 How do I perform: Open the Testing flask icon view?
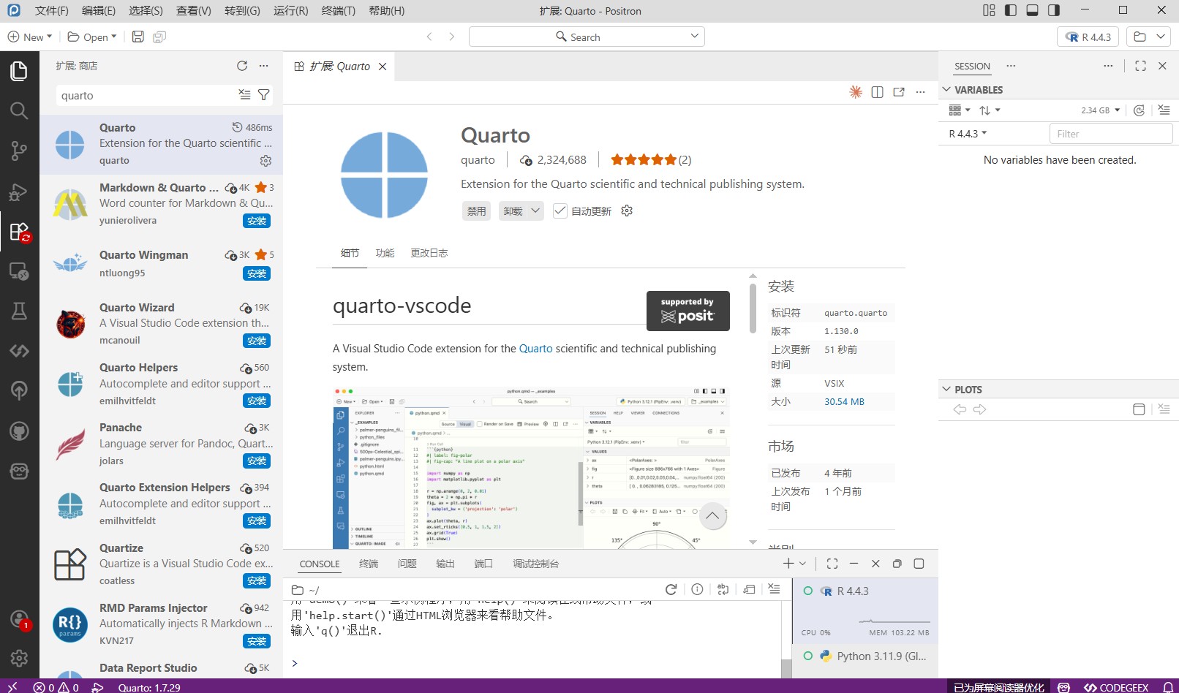(x=19, y=311)
